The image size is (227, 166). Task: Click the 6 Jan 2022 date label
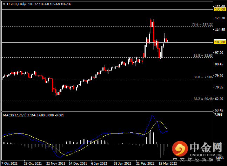point(99,164)
